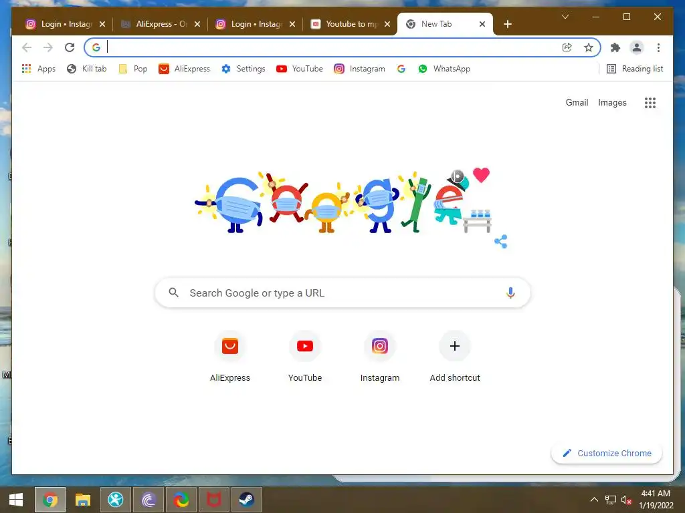This screenshot has width=685, height=513.
Task: Share the Google Doodle
Action: tap(500, 242)
